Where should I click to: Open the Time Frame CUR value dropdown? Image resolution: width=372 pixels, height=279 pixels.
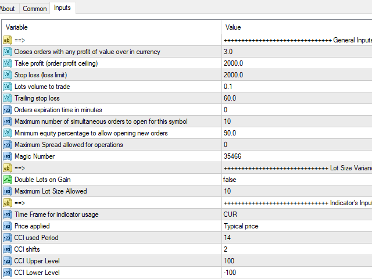pos(297,214)
